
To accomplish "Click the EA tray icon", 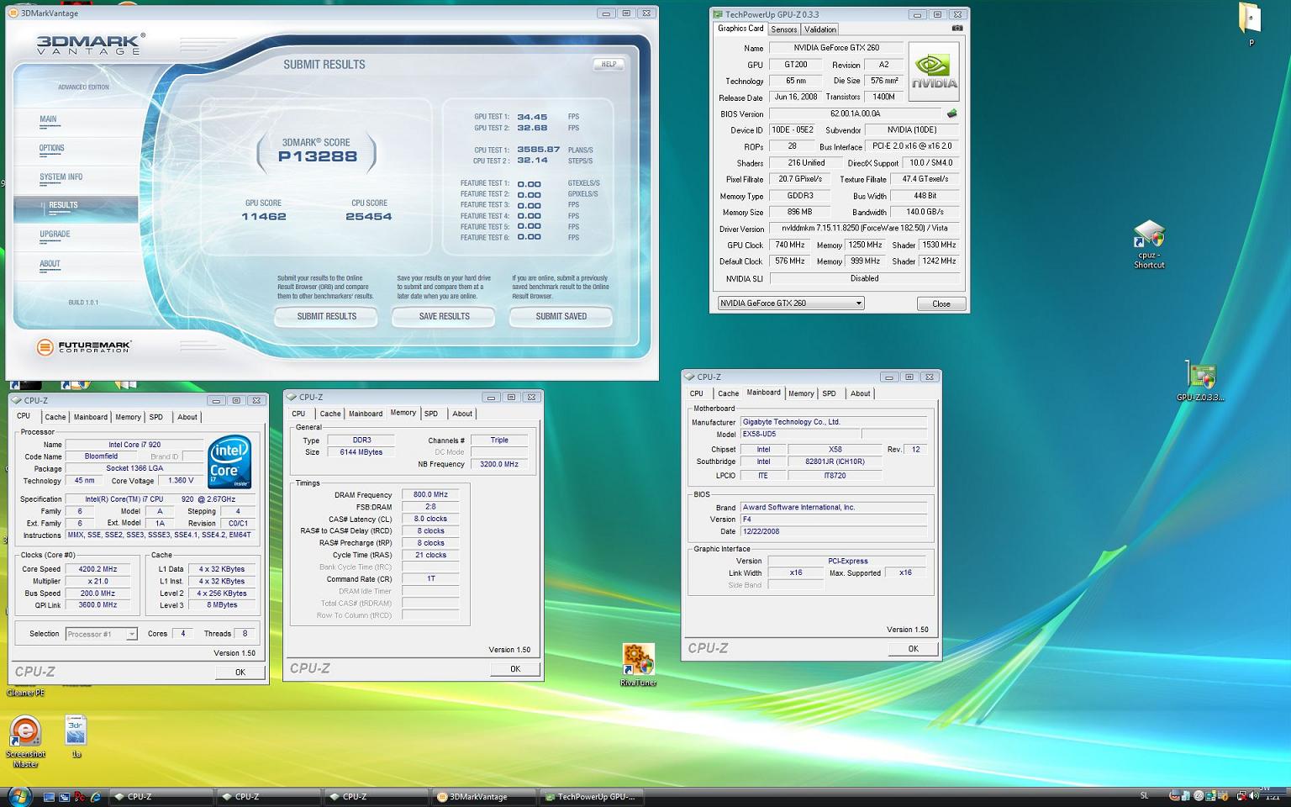I will click(1199, 795).
